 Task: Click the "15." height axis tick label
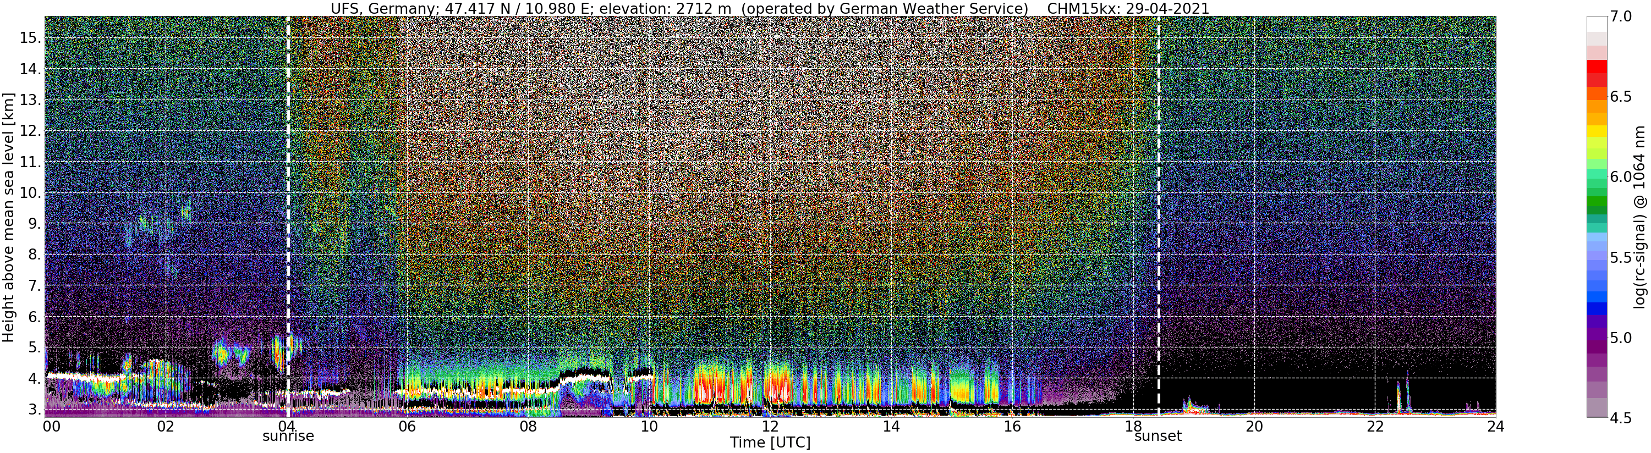click(31, 38)
